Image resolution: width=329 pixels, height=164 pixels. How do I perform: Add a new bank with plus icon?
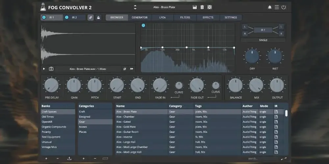click(x=46, y=158)
